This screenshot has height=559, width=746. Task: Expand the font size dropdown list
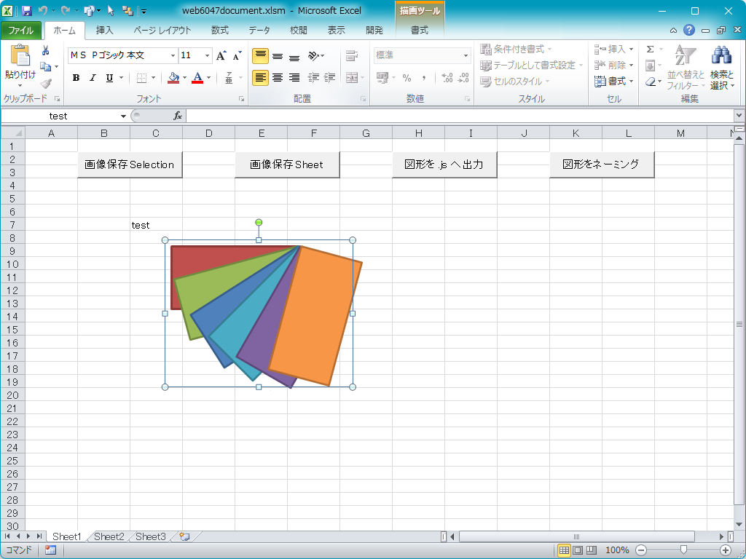coord(208,55)
